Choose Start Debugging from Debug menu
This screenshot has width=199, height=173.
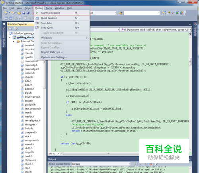pos(62,13)
